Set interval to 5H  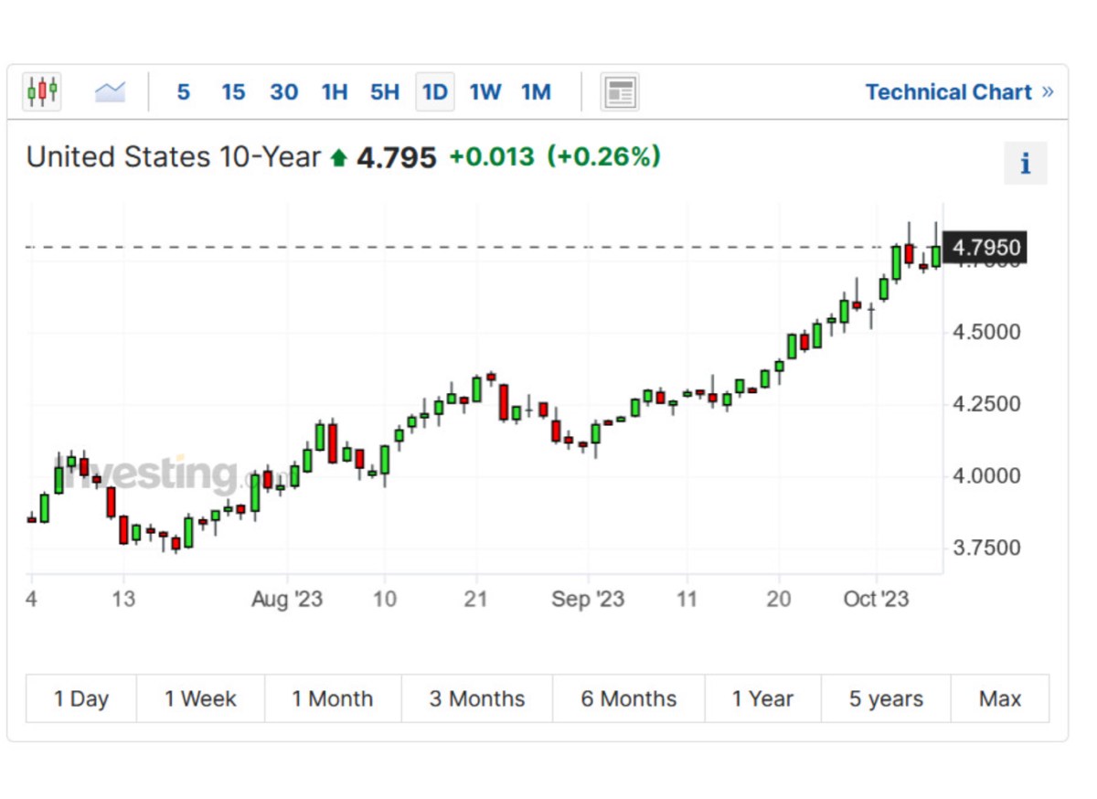coord(385,92)
